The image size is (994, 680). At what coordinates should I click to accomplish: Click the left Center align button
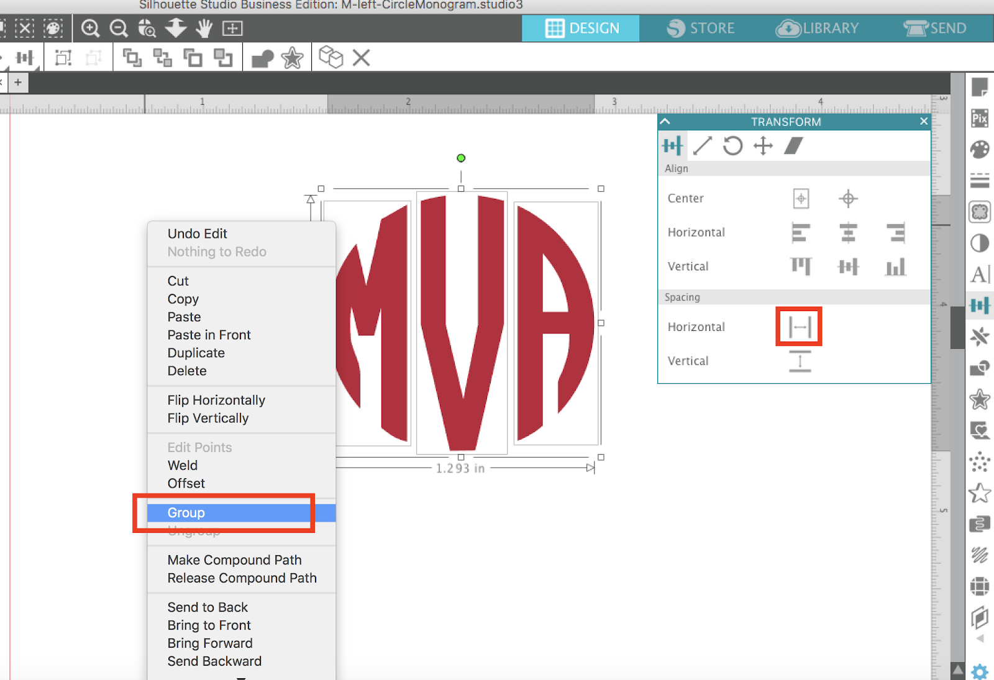801,198
